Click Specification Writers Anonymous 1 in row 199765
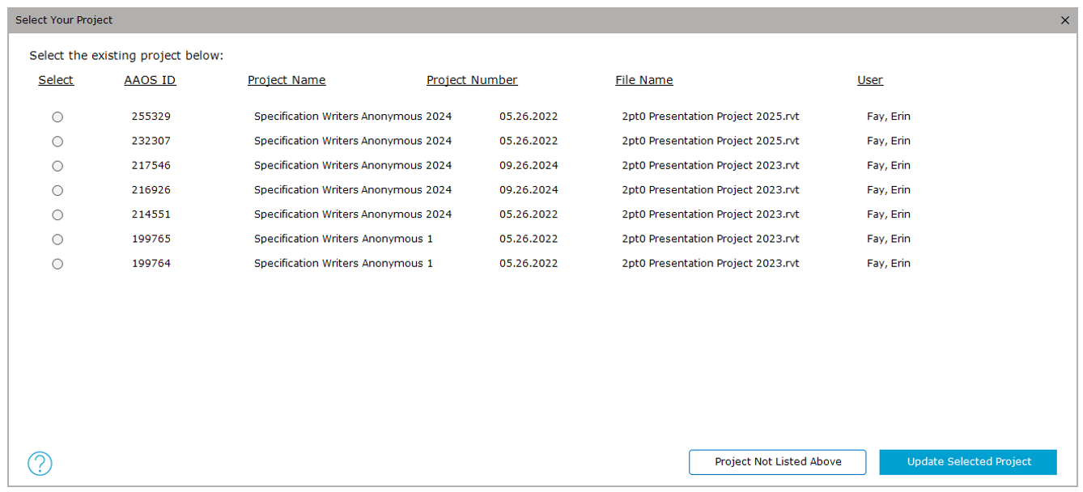 pos(343,239)
